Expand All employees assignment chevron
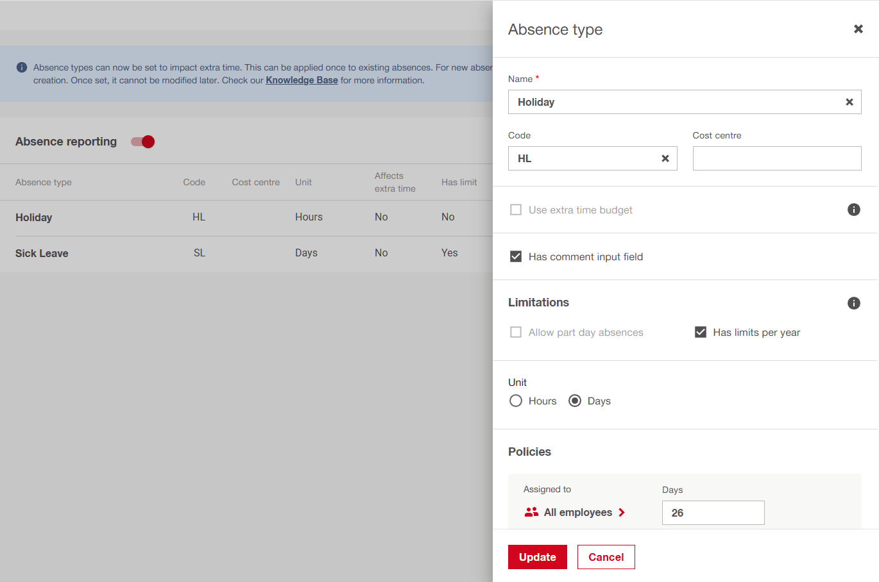The image size is (879, 582). (x=621, y=512)
